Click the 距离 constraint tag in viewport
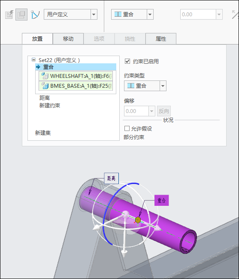 click(x=111, y=178)
